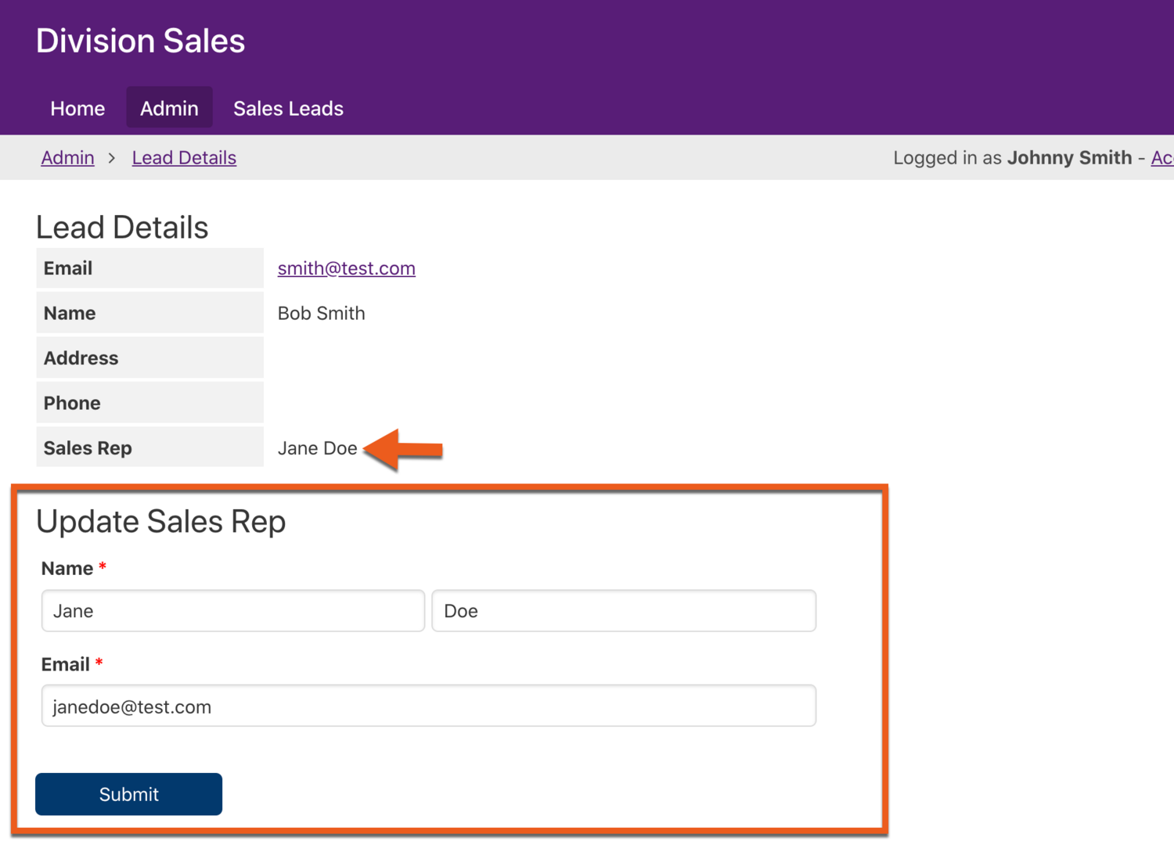Click the Jane Doe sales rep value
Screen dimensions: 1174x841
pyautogui.click(x=317, y=448)
